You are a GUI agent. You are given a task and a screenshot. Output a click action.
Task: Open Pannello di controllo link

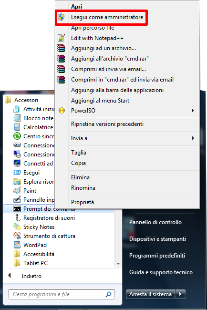155,222
